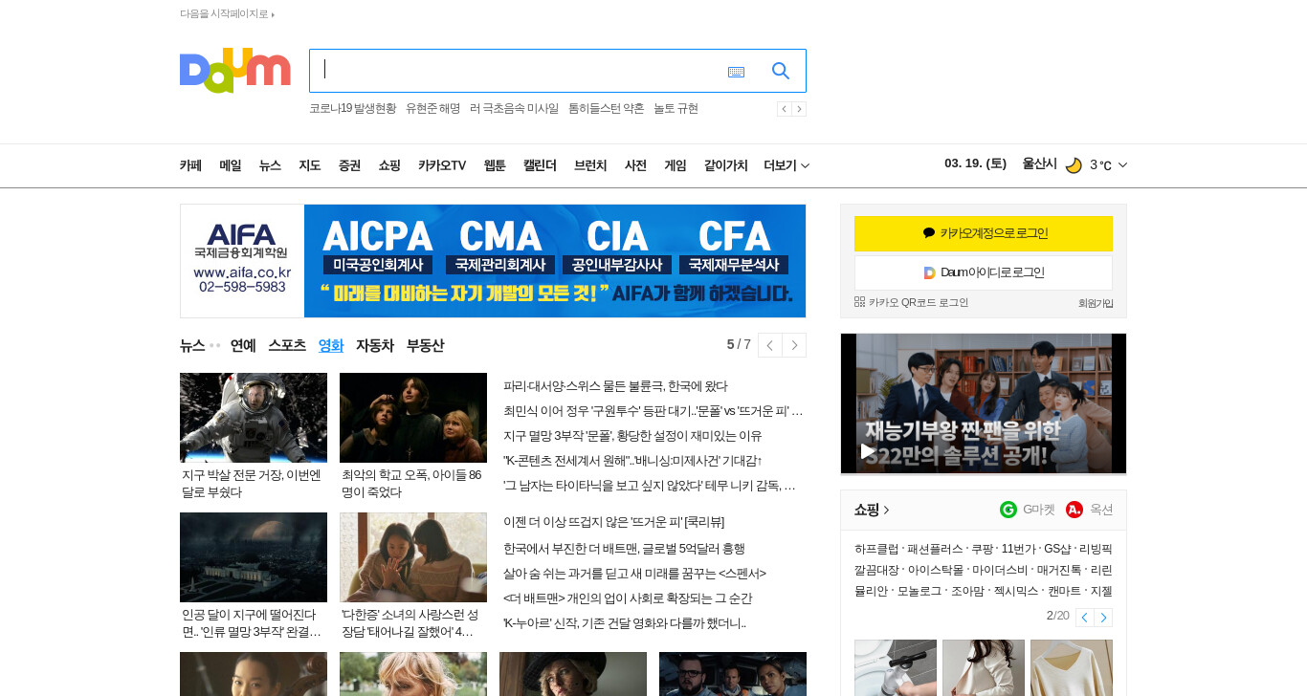Show next shopping page arrow

(x=1103, y=618)
